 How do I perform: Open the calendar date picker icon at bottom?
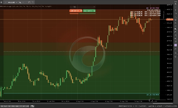(32, 106)
